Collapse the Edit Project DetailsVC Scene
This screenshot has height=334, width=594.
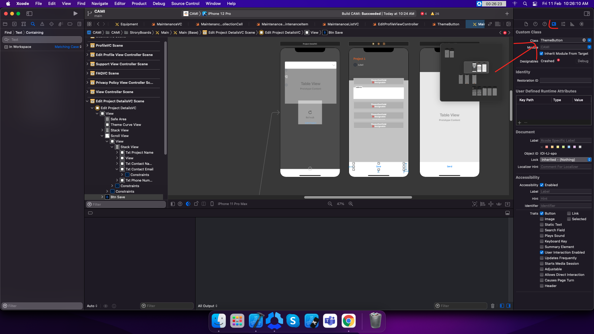click(x=88, y=101)
